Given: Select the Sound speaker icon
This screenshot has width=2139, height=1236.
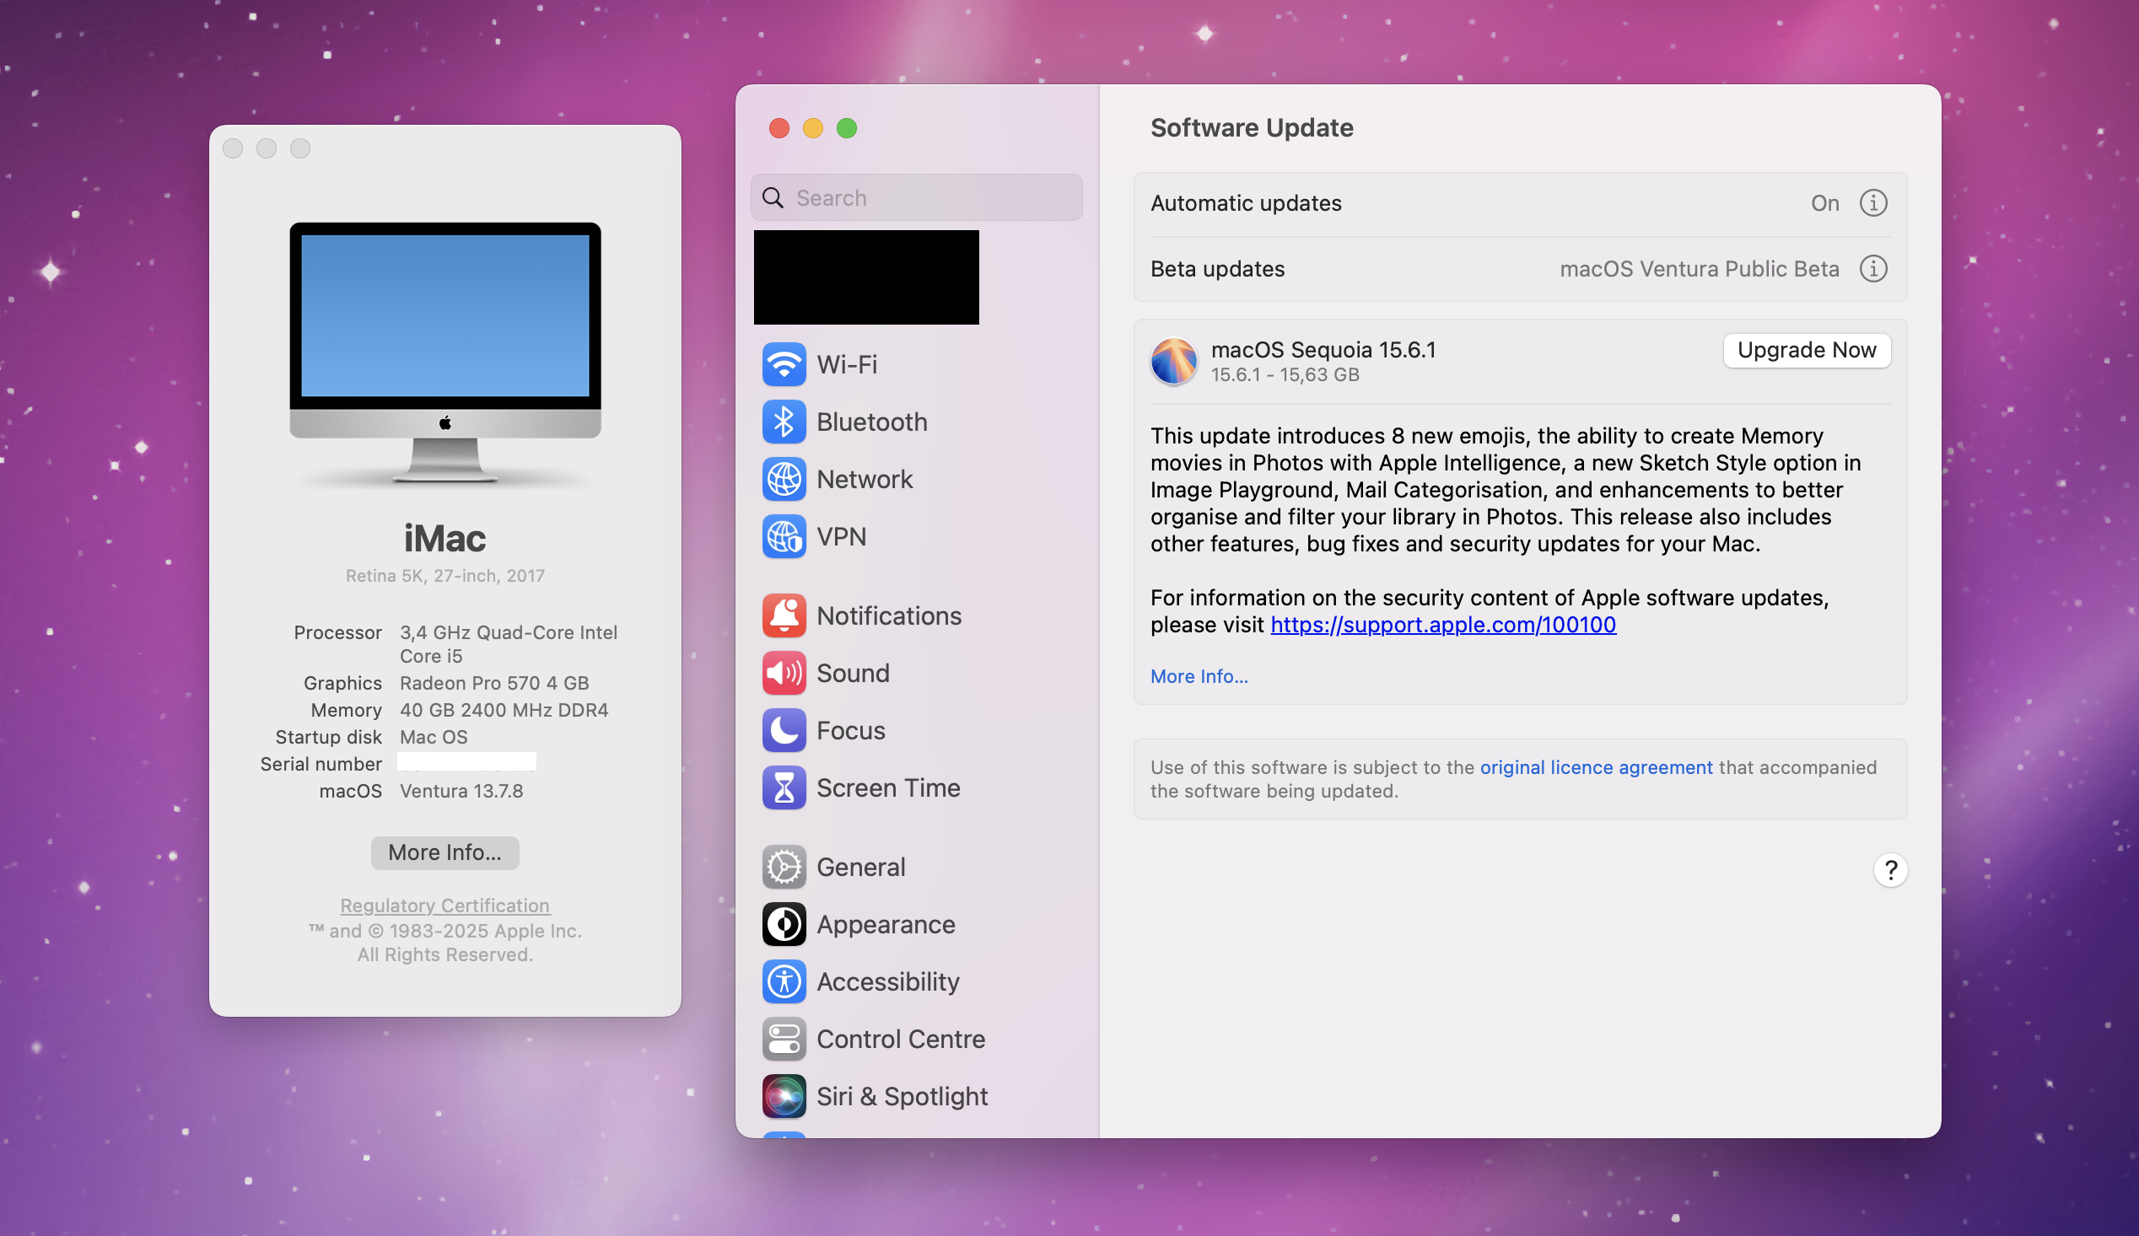Looking at the screenshot, I should (784, 674).
